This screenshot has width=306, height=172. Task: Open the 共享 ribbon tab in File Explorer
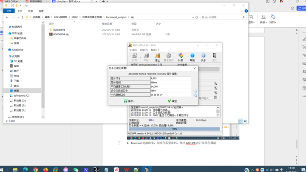(x=31, y=11)
